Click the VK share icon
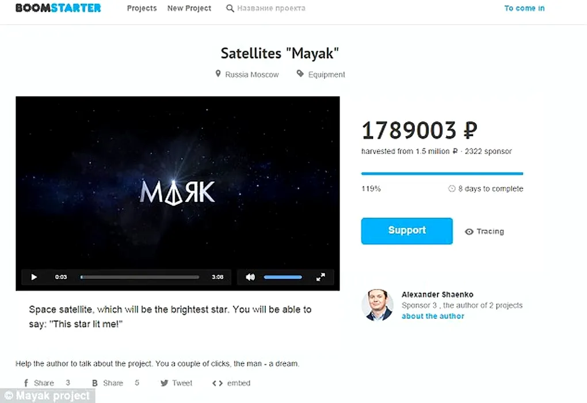Image resolution: width=587 pixels, height=403 pixels. [95, 383]
